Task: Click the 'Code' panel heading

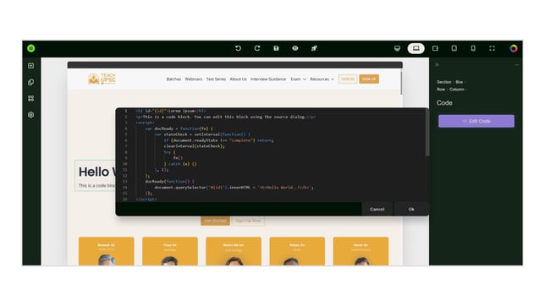Action: click(444, 103)
